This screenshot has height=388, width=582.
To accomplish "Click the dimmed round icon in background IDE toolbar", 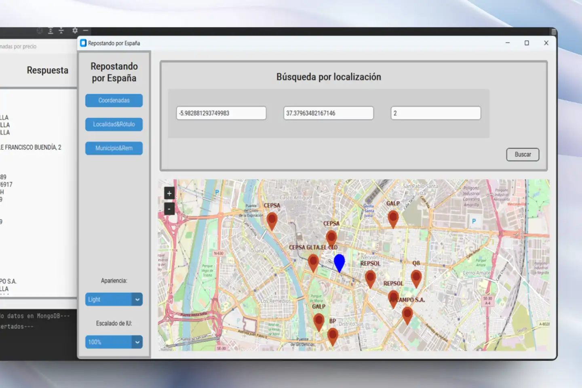I will [x=40, y=30].
